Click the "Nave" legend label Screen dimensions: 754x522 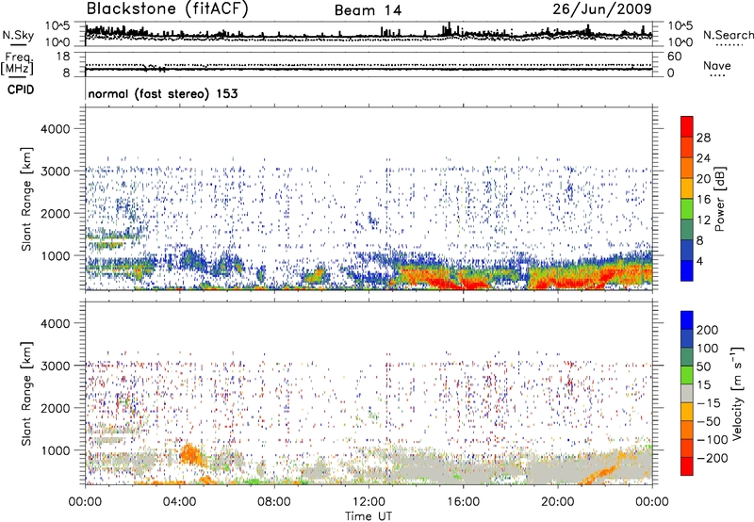[x=717, y=65]
